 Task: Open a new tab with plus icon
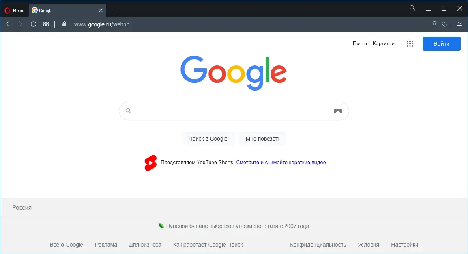coord(112,10)
